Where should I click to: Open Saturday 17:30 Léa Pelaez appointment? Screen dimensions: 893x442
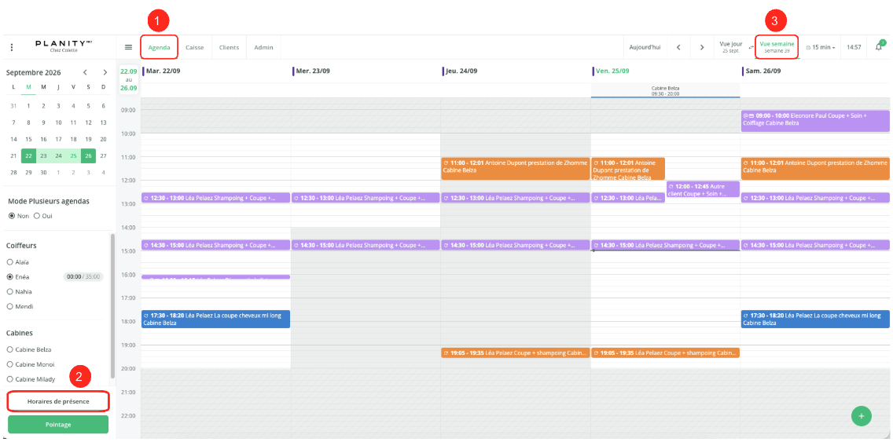coord(815,319)
